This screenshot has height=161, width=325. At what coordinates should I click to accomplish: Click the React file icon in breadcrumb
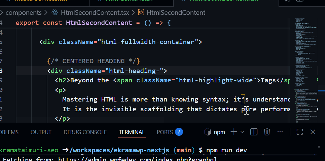[x=55, y=13]
